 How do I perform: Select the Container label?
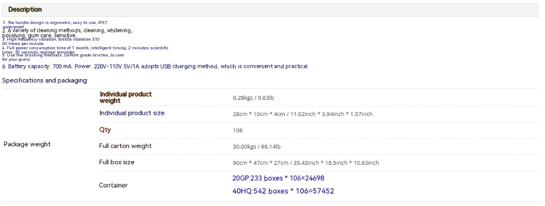(113, 185)
